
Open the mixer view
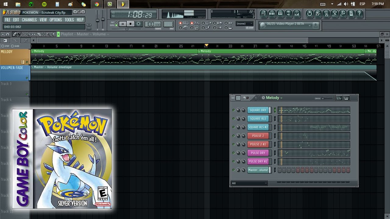coord(296,13)
